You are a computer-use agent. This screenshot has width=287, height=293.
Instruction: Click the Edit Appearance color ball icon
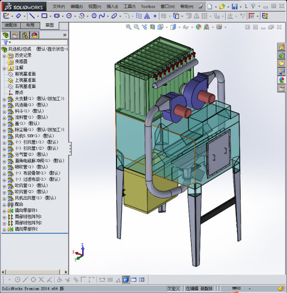click(x=198, y=27)
